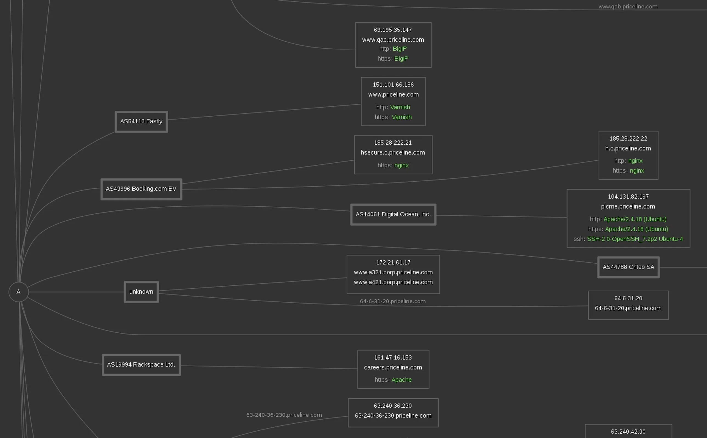
Task: Click IP address 63.240.42.30
Action: (x=628, y=432)
